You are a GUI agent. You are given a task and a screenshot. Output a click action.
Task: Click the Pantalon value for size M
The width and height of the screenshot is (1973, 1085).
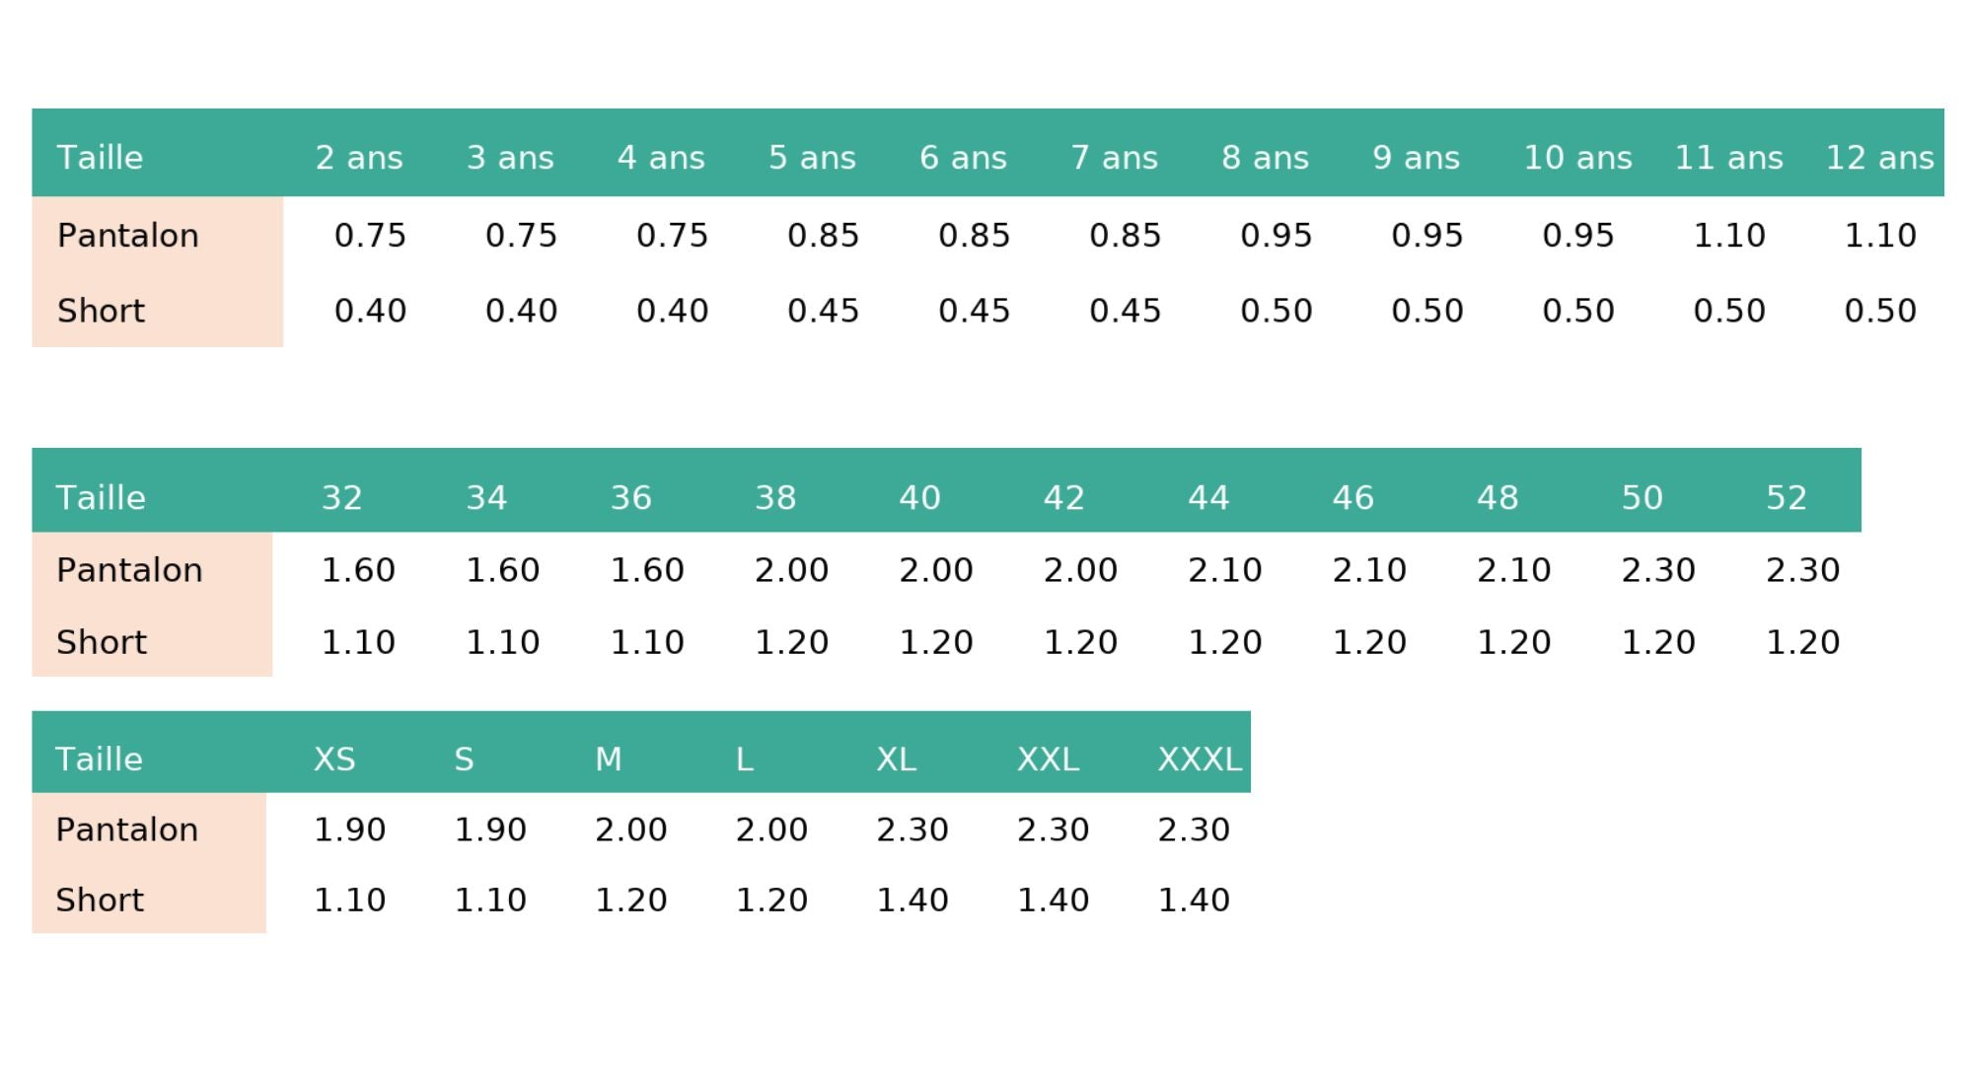[630, 830]
